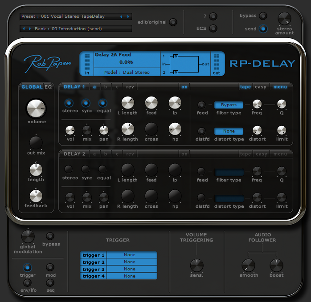Toggle the top bypass button
Viewport: 311px width, 302px height.
click(x=263, y=16)
